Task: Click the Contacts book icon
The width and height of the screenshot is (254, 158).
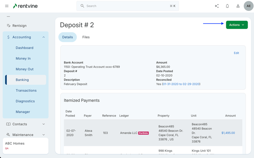Action: (x=8, y=124)
